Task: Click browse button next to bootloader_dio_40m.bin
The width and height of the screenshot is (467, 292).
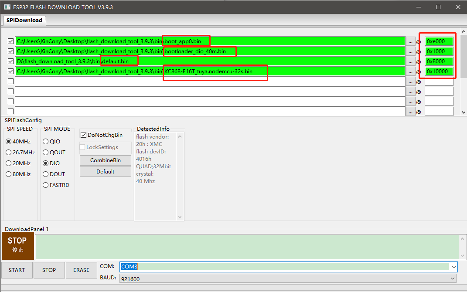Action: coord(410,51)
